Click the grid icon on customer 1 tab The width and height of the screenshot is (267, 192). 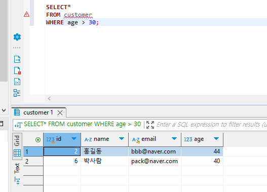(x=17, y=112)
